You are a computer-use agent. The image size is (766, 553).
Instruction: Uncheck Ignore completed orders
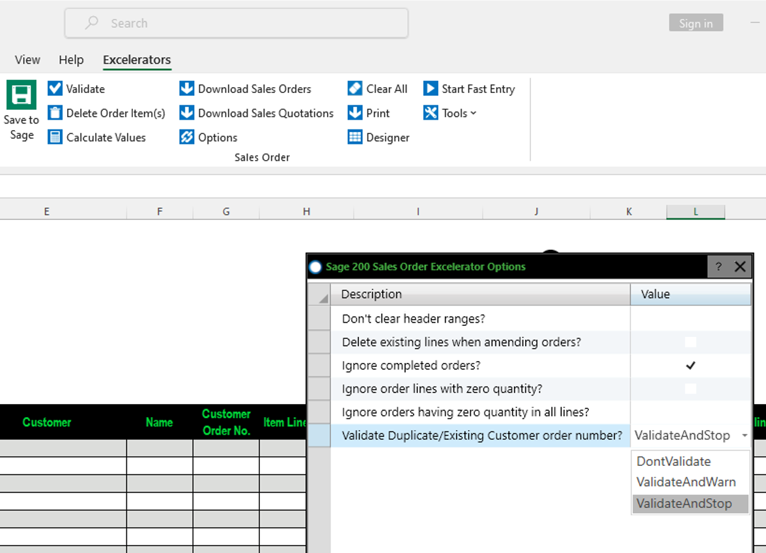coord(690,366)
